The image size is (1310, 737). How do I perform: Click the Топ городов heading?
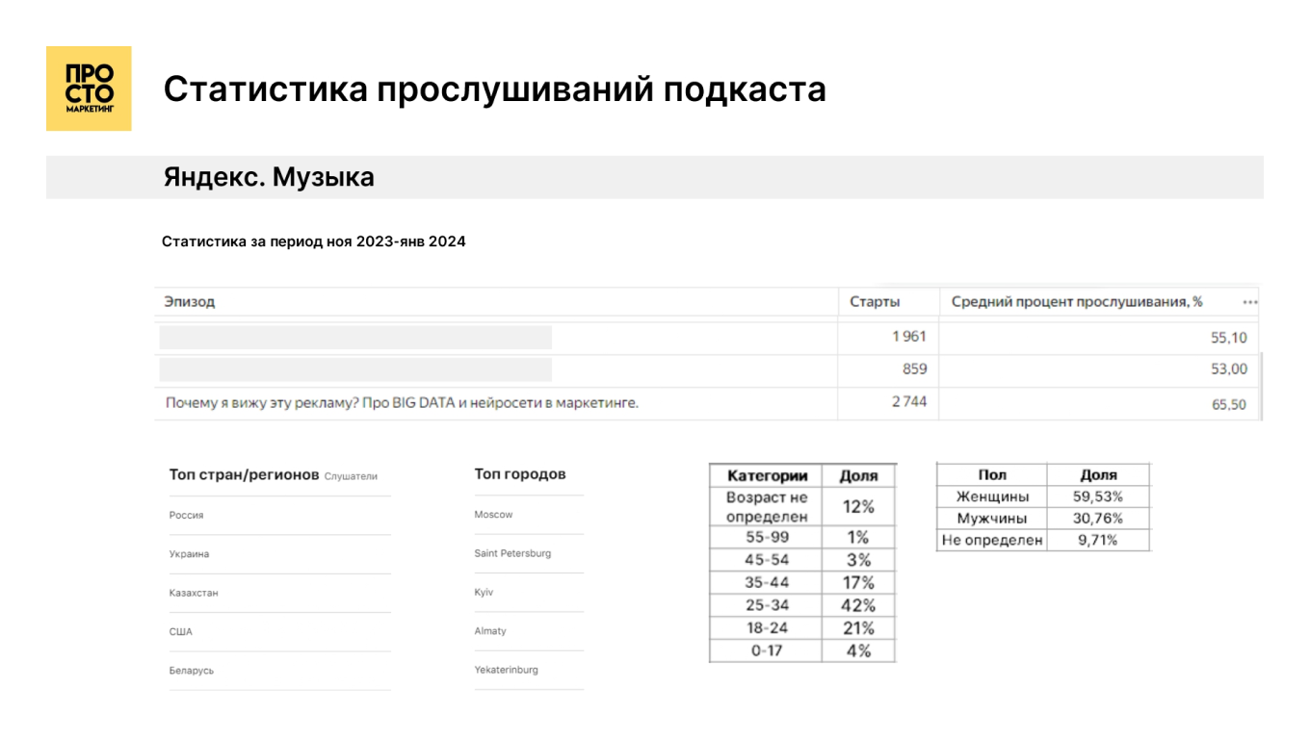[520, 474]
